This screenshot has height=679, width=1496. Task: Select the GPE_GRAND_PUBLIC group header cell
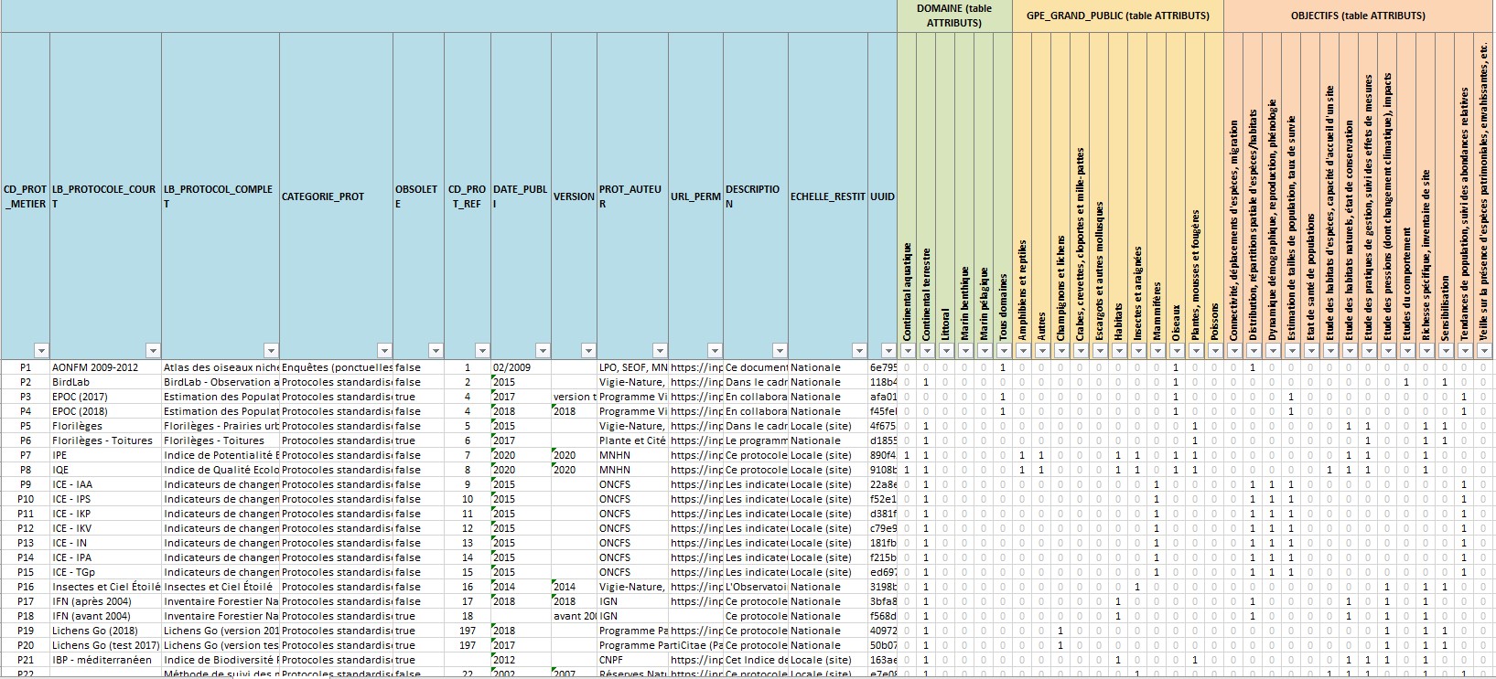point(1117,16)
